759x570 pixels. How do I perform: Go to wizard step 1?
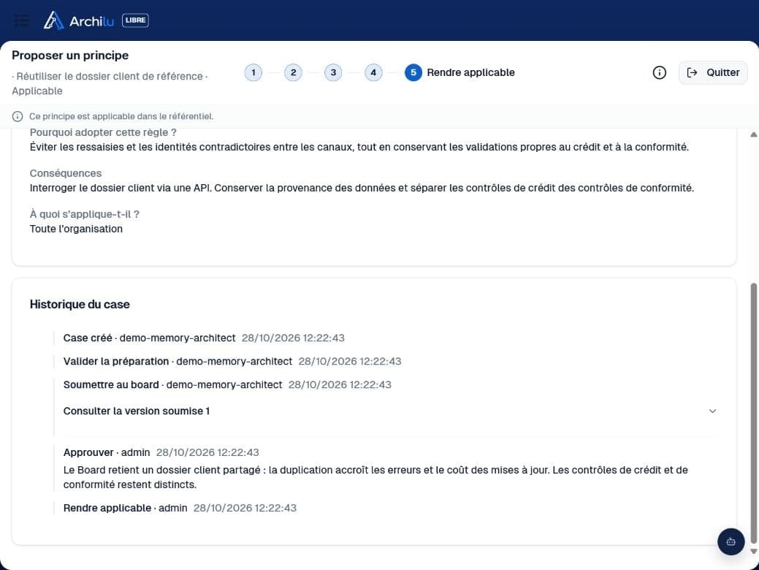click(253, 72)
